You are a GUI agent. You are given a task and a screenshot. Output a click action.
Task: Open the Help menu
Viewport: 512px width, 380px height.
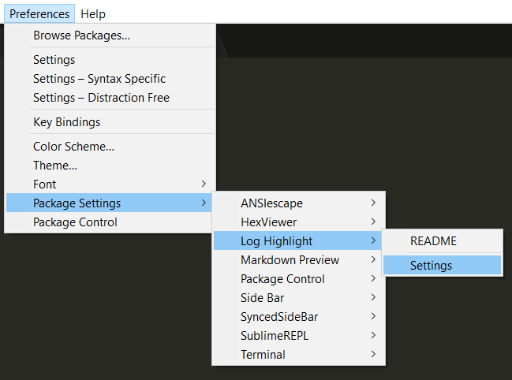(93, 13)
